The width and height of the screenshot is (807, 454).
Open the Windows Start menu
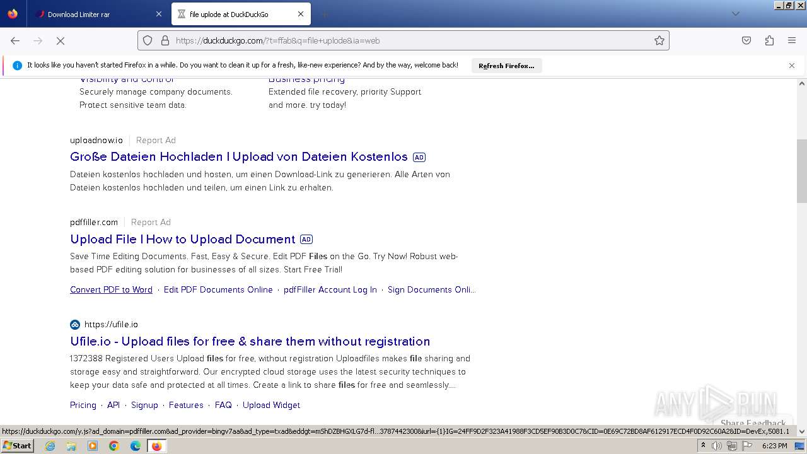pyautogui.click(x=17, y=445)
